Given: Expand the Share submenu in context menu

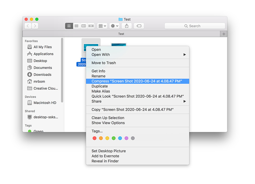Looking at the screenshot, I should coord(137,102).
